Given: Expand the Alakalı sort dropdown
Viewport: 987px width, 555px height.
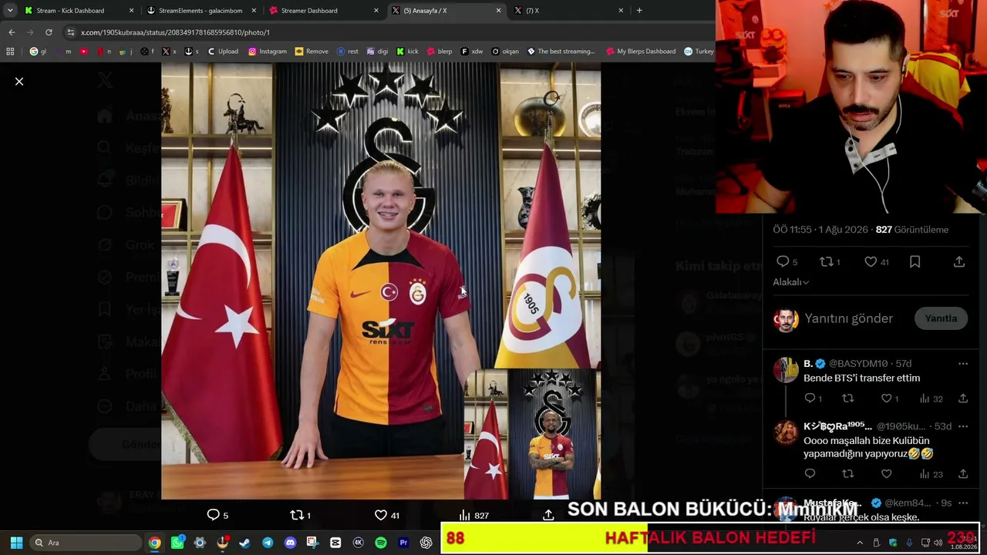Looking at the screenshot, I should [791, 282].
